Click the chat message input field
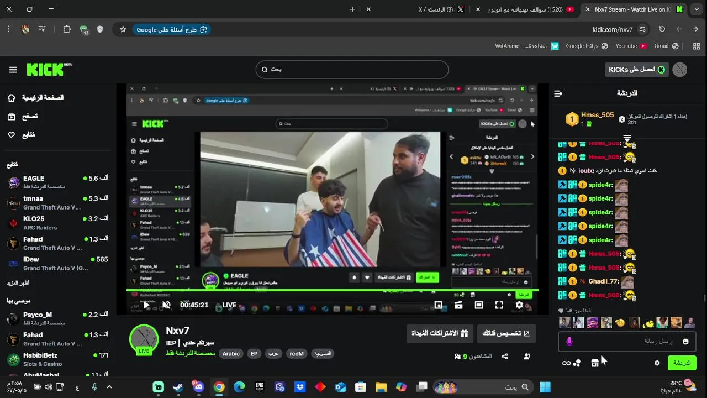Viewport: 707px width, 398px height. (627, 342)
